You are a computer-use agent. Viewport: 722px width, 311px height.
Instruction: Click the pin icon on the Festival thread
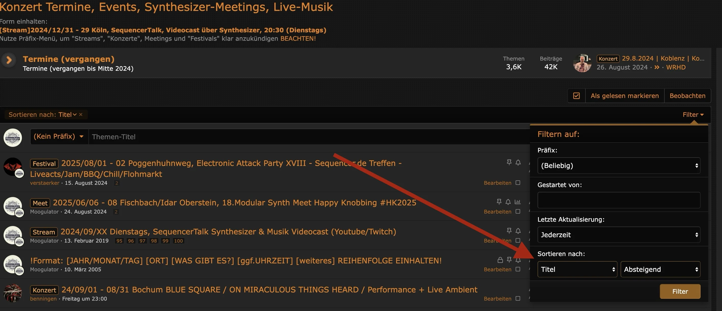coord(509,162)
